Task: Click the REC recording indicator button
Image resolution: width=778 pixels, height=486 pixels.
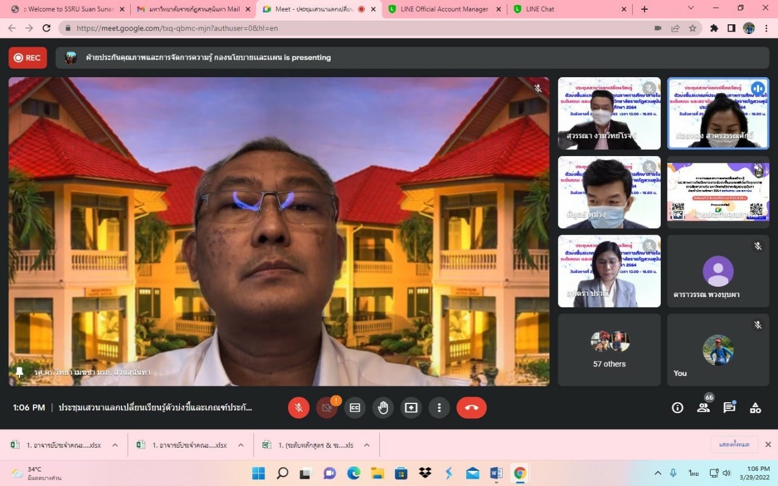Action: point(27,58)
